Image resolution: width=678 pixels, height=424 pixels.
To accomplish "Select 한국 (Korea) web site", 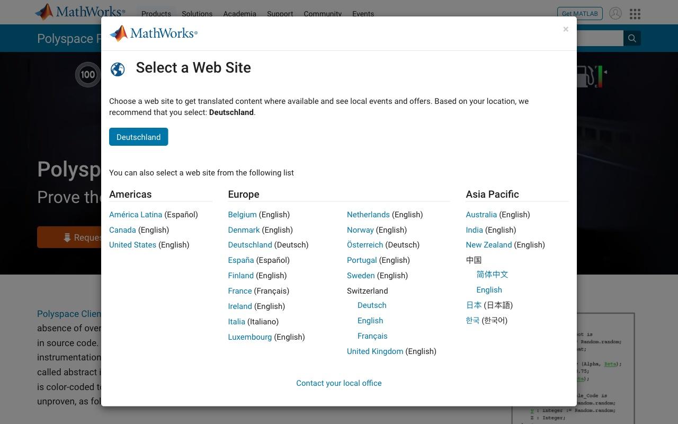I will [x=472, y=321].
